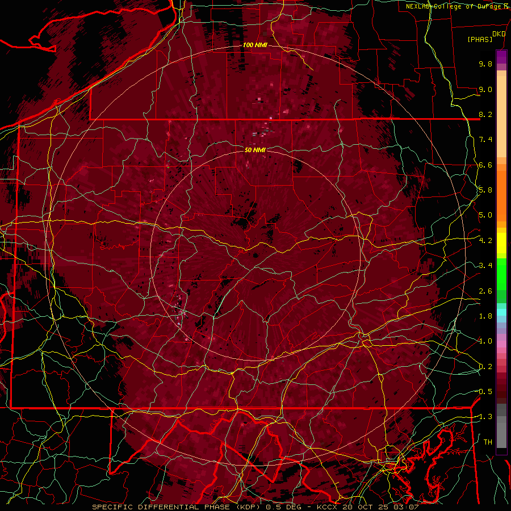Click the TH legend label
511x511 pixels.
pyautogui.click(x=488, y=442)
